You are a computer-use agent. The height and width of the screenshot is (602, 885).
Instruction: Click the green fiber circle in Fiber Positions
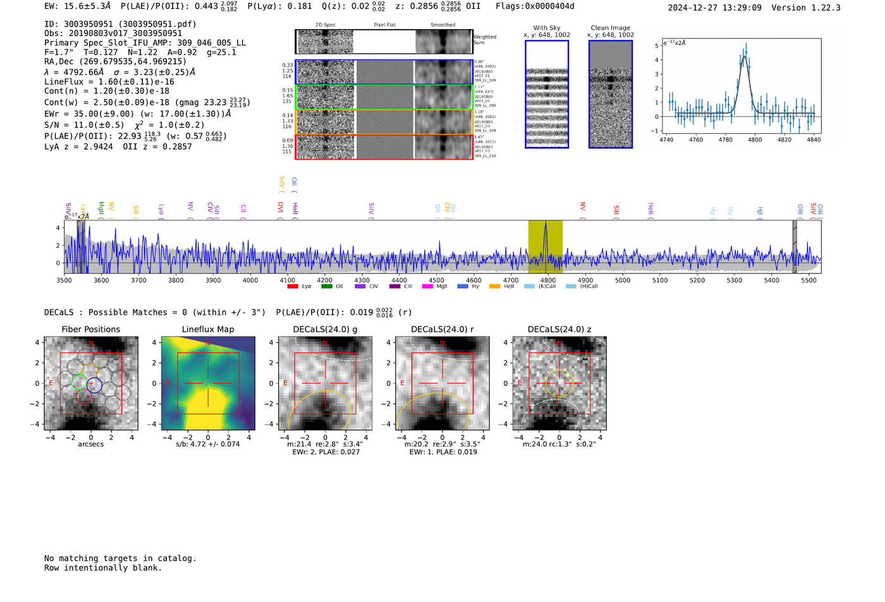[79, 382]
